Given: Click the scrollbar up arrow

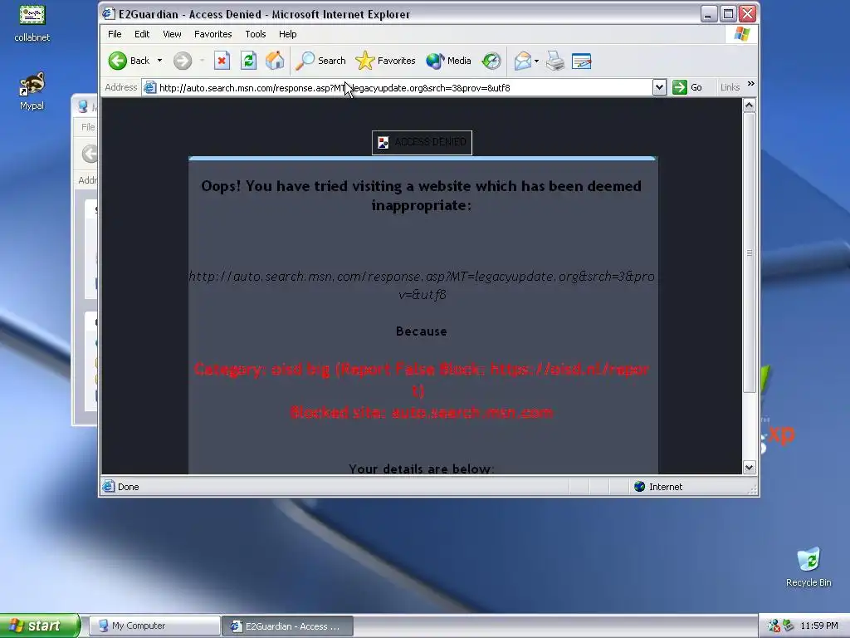Looking at the screenshot, I should (x=750, y=106).
